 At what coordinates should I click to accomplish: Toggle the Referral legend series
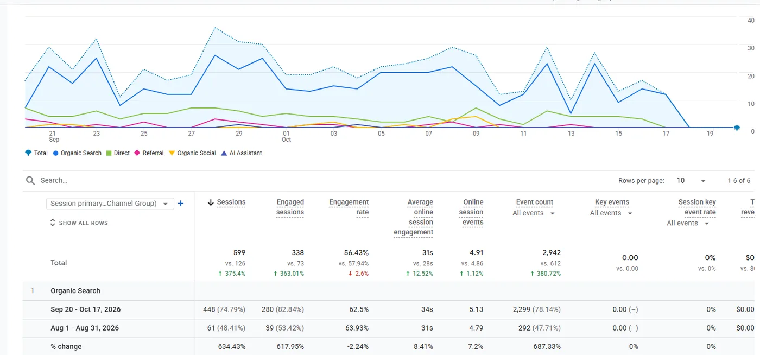(149, 153)
